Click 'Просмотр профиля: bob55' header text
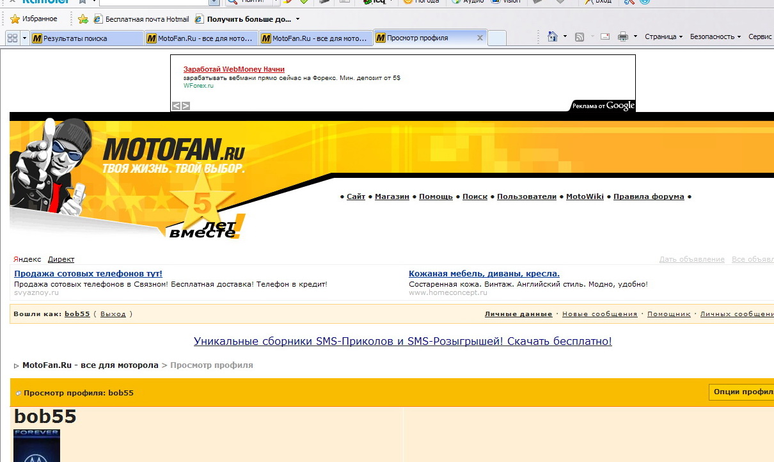Viewport: 774px width, 462px height. 79,393
